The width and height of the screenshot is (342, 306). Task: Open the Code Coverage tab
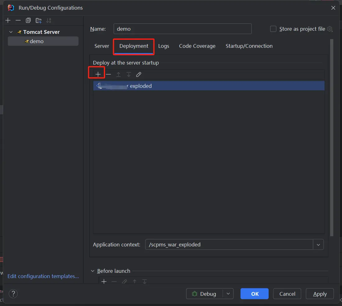pyautogui.click(x=197, y=46)
